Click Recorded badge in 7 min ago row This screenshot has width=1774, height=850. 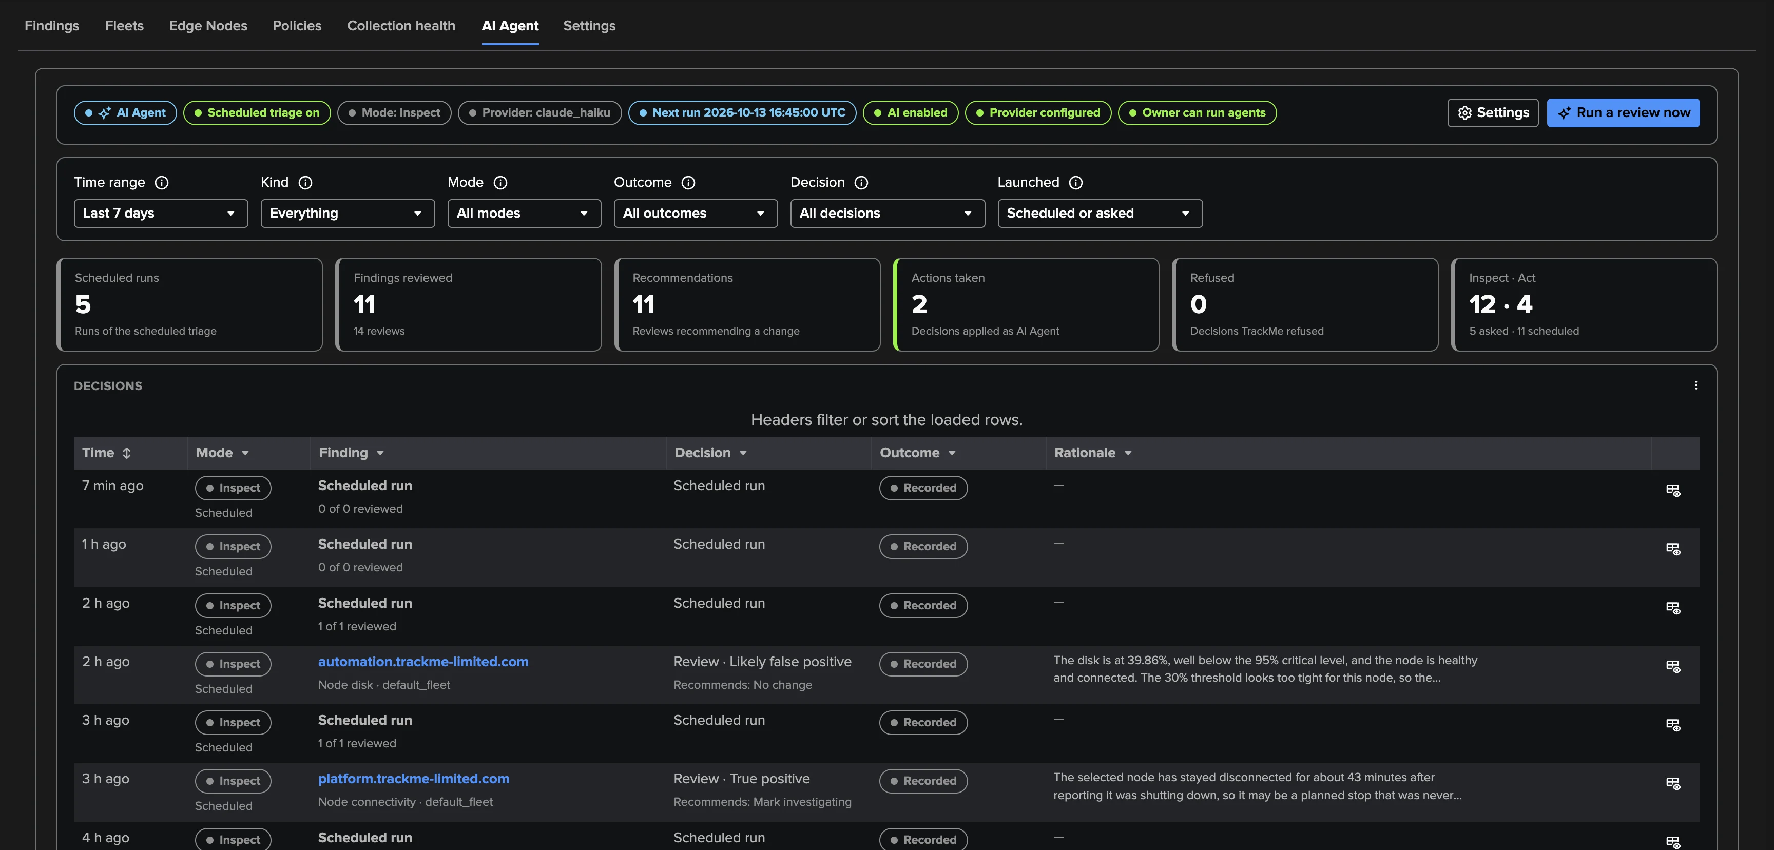pos(923,488)
